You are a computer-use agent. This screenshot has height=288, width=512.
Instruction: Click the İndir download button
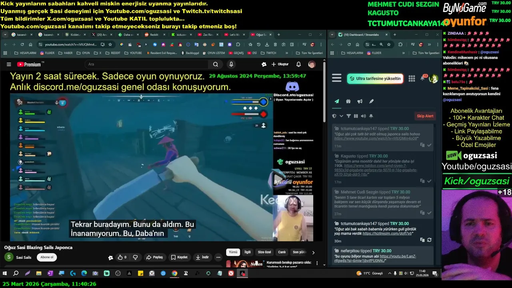[202, 257]
